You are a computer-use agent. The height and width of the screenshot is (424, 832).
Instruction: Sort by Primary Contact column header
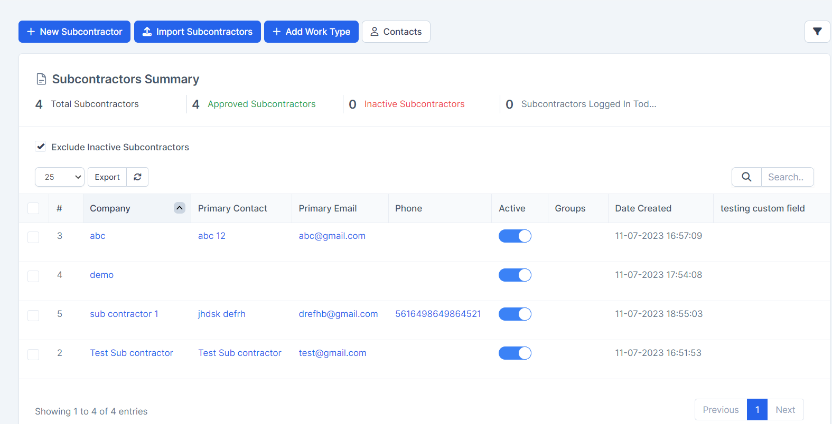241,208
